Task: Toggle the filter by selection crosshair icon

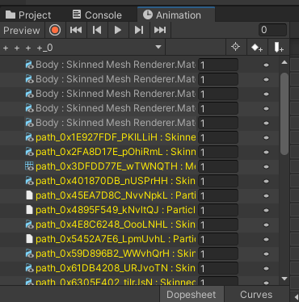Action: pos(236,47)
